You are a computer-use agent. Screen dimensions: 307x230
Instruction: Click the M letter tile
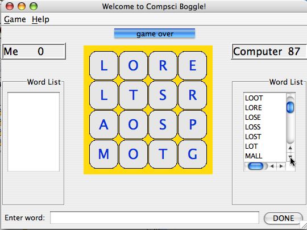pyautogui.click(x=103, y=154)
